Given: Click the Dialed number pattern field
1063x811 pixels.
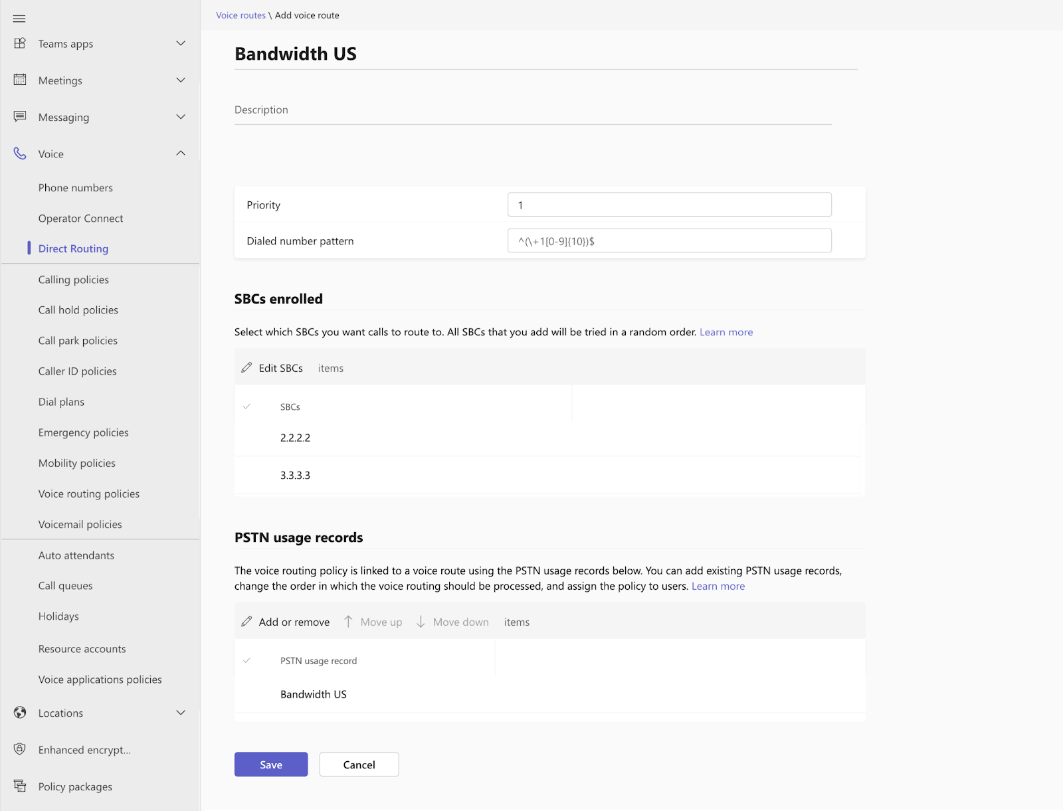Looking at the screenshot, I should click(670, 240).
